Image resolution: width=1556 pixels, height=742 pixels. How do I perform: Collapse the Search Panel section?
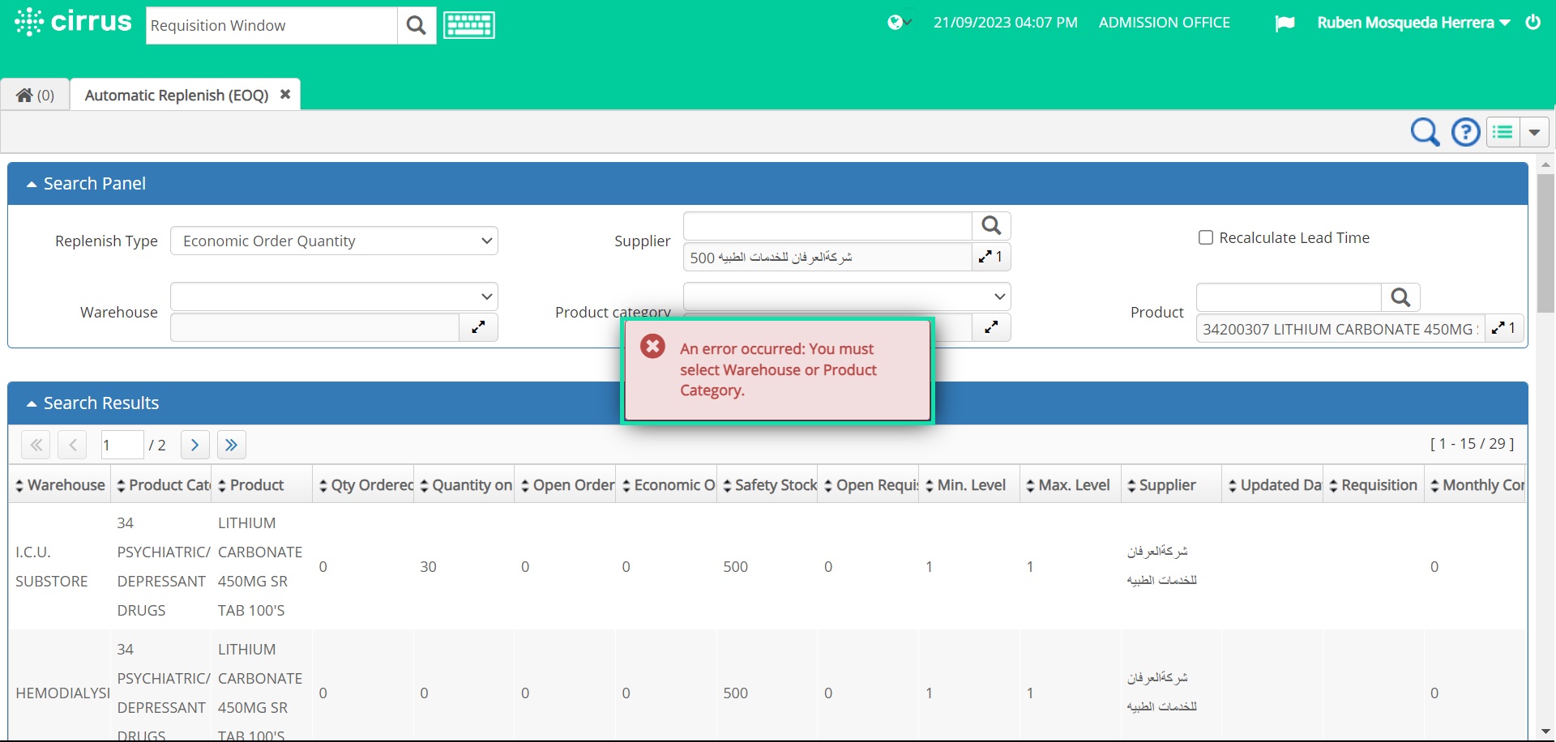pos(31,183)
